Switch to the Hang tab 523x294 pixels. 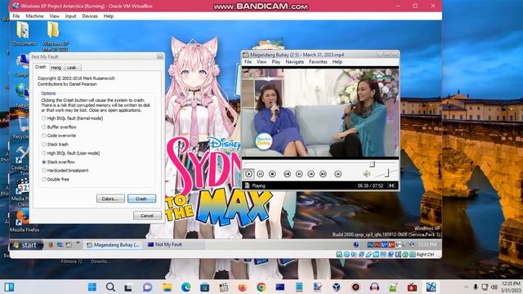pyautogui.click(x=56, y=68)
